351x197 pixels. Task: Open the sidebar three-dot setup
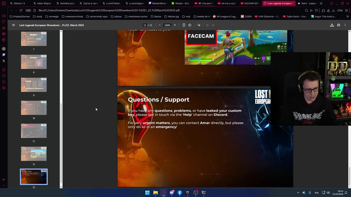point(4,186)
